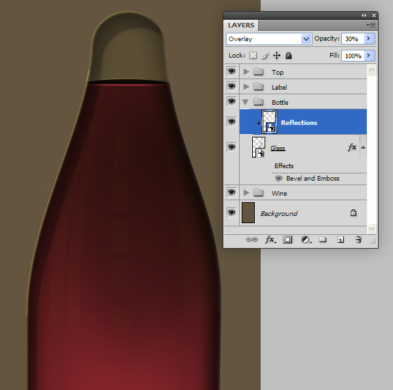Select the Label group name

point(280,88)
